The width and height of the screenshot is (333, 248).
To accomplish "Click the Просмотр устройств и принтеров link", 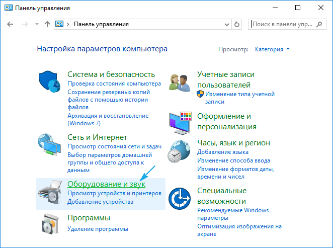I will pyautogui.click(x=114, y=193).
